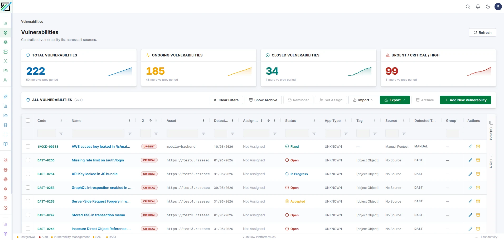Open the Export dropdown
Screen dimensions: 504x240
click(x=395, y=100)
